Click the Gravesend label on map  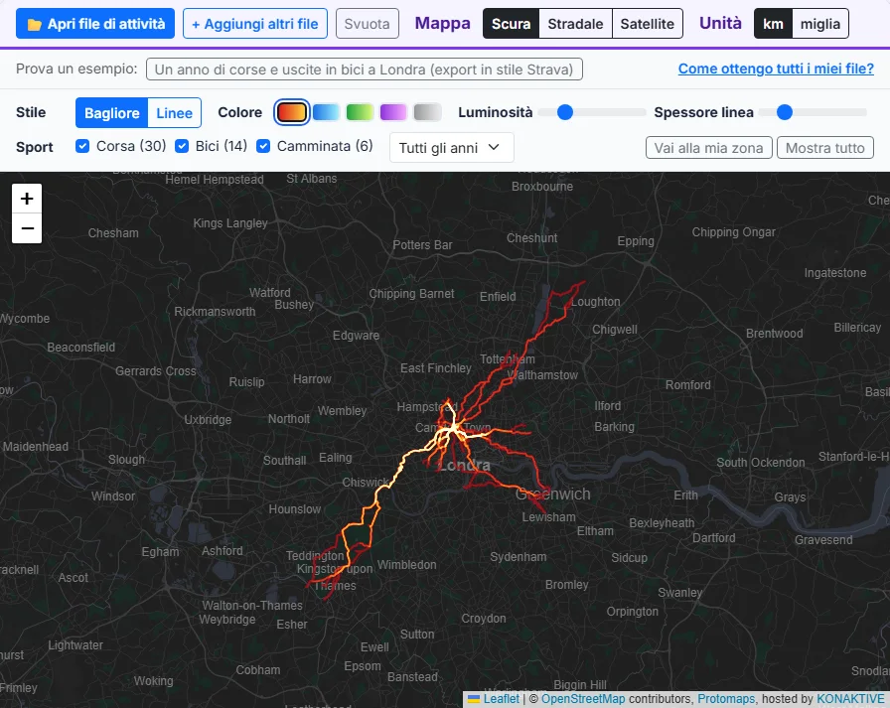[823, 540]
